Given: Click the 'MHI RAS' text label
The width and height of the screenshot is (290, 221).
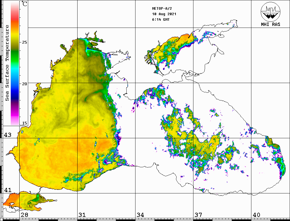Looking at the screenshot, I should point(270,24).
